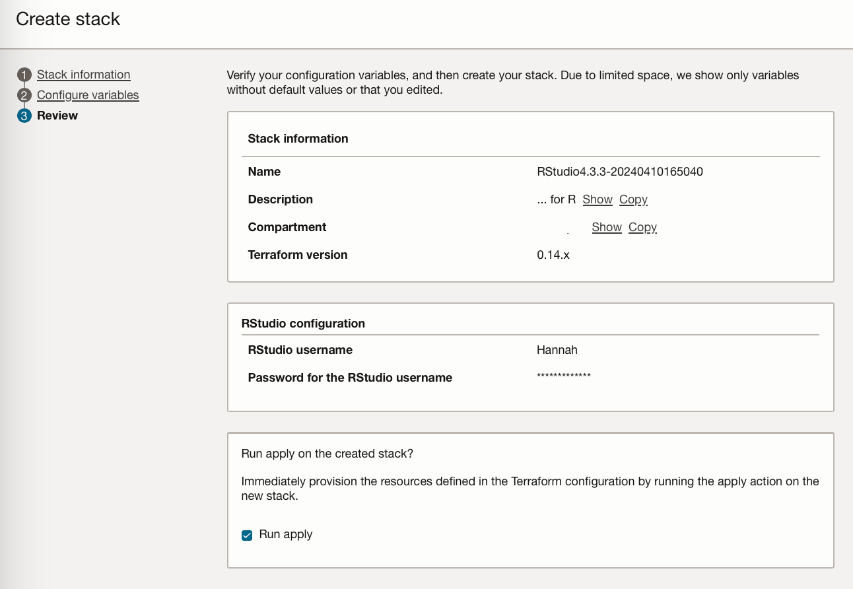Select the Review step label

(x=57, y=116)
